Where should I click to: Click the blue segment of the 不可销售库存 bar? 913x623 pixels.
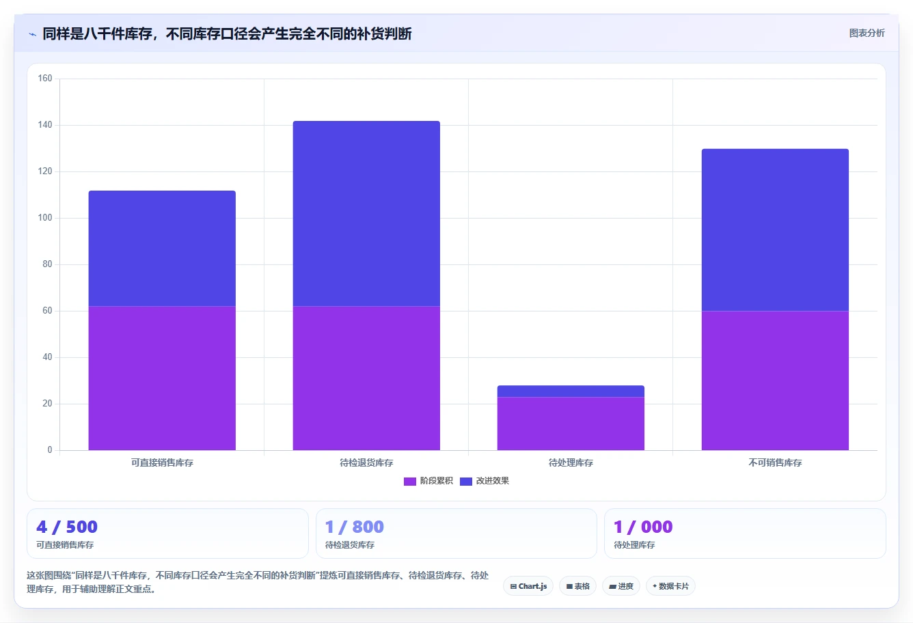tap(775, 230)
